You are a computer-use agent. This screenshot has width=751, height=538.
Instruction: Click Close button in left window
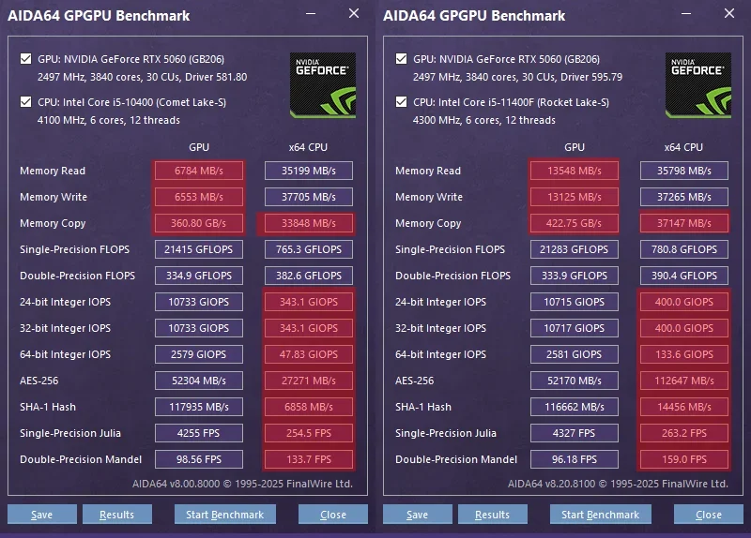(x=333, y=514)
